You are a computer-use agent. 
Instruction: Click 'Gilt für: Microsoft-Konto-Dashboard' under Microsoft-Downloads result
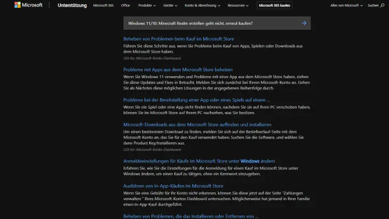(x=152, y=149)
